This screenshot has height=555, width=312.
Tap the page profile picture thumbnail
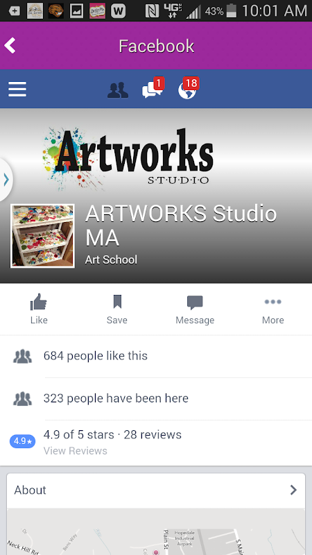tap(42, 236)
